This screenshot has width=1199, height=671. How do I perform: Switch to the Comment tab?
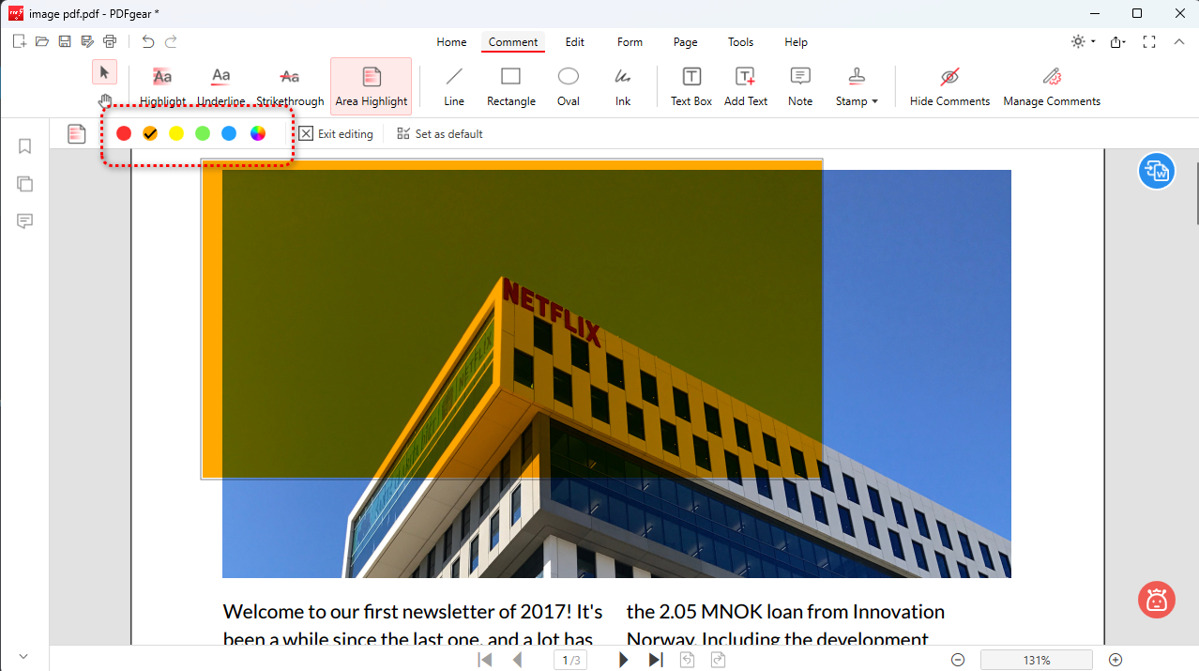click(x=513, y=42)
